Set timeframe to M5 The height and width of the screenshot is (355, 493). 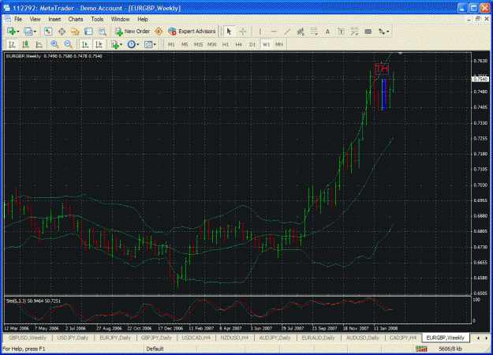point(185,44)
